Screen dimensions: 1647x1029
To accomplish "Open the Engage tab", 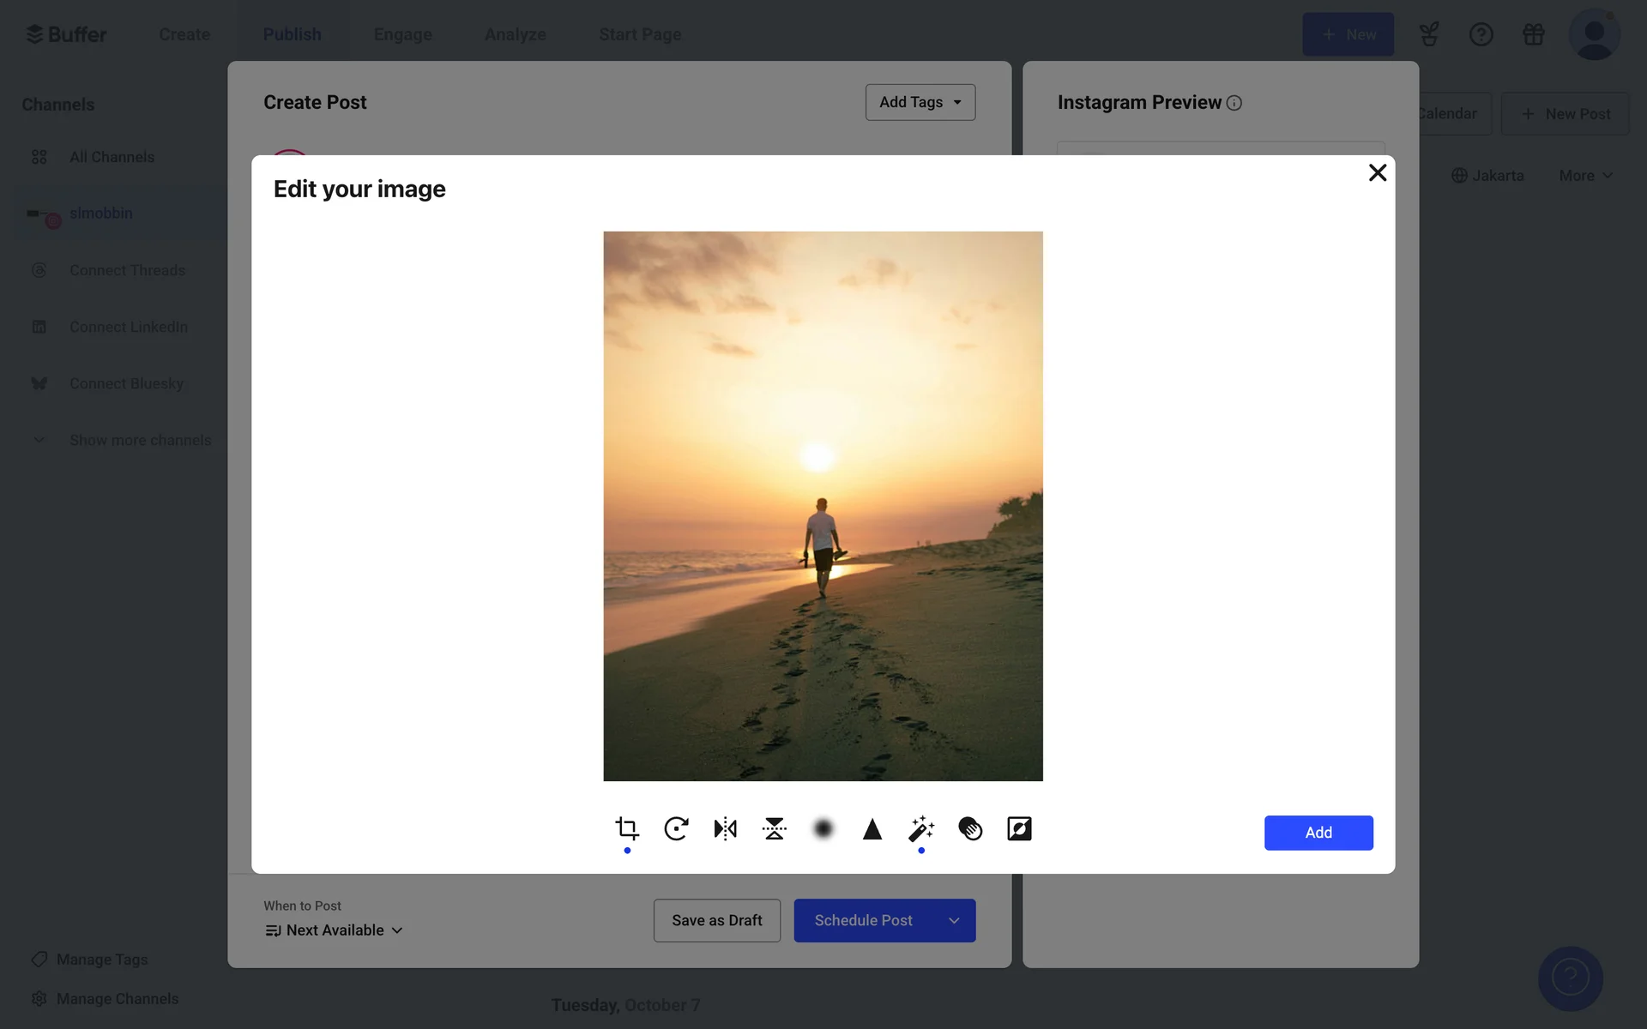I will 402,34.
